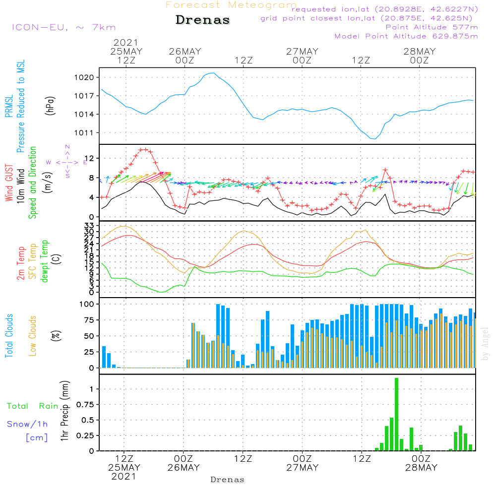This screenshot has width=496, height=496.
Task: Click the "Model Point Altitude 629.875m" line
Action: [406, 36]
